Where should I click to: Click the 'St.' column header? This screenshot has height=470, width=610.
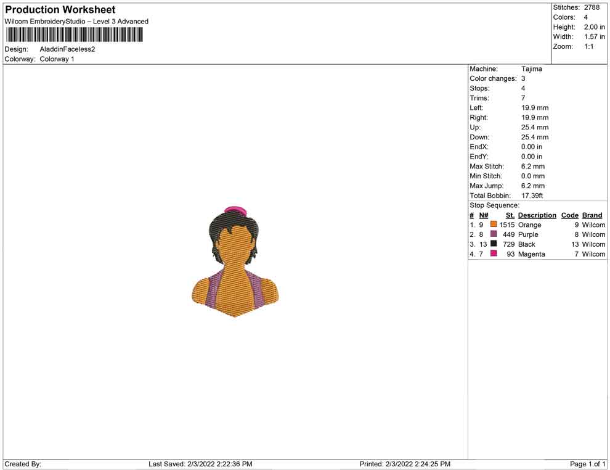510,215
